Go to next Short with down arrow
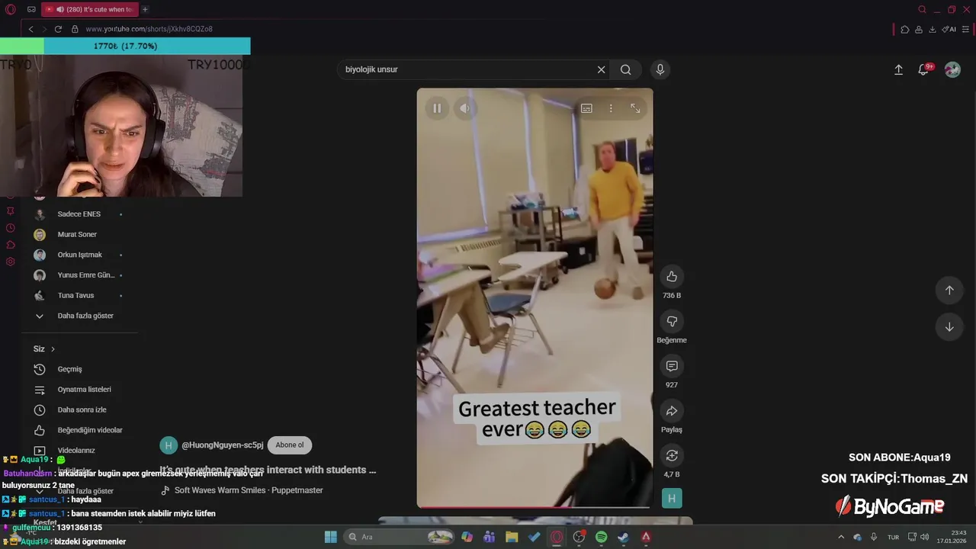This screenshot has height=549, width=976. (949, 327)
